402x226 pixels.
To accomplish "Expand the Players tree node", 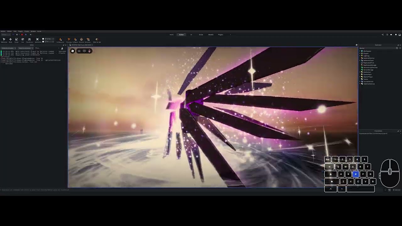I will pos(360,53).
